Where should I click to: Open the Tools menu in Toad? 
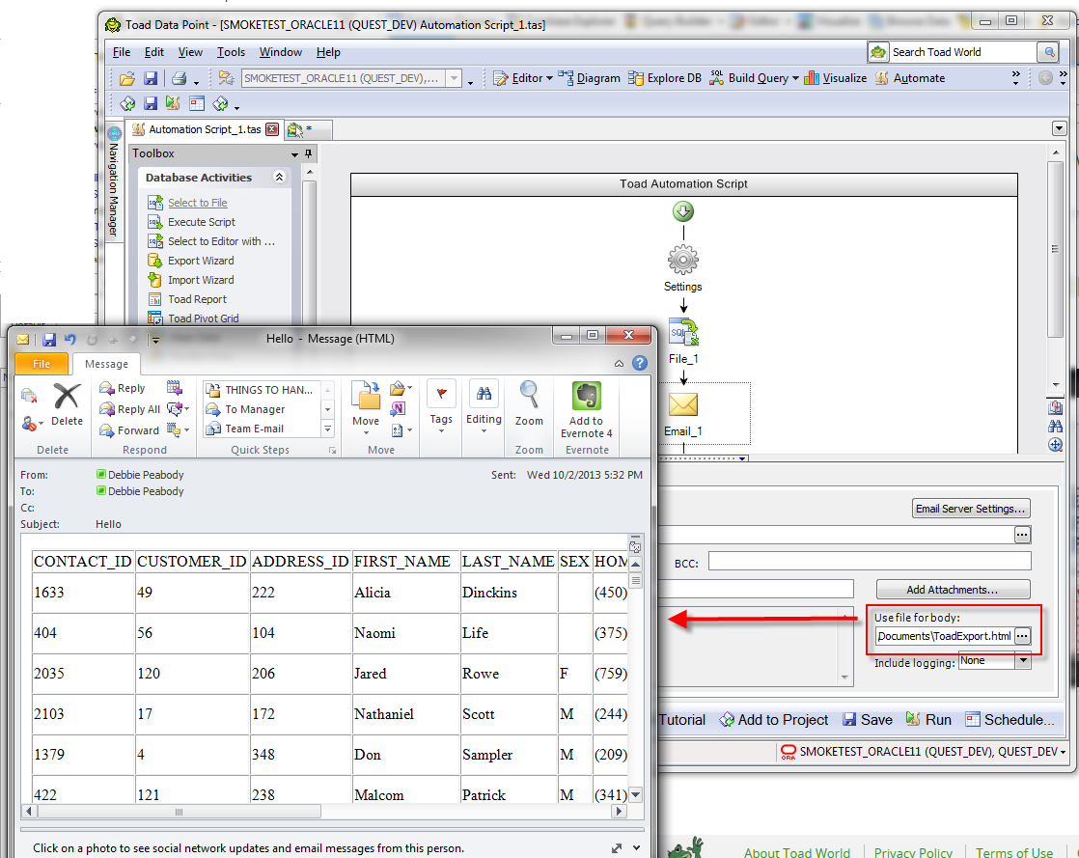pyautogui.click(x=231, y=52)
